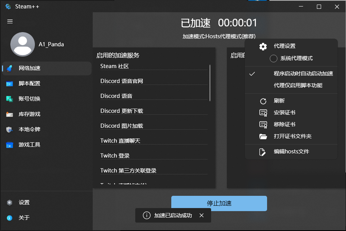The width and height of the screenshot is (346, 231).
Task: Click the 移除证书 certificate icon
Action: coord(262,124)
